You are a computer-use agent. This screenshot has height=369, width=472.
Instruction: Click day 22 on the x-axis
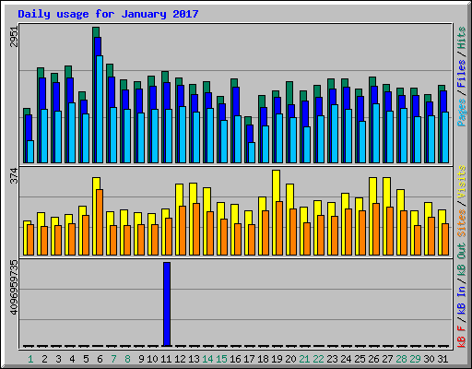tap(318, 359)
